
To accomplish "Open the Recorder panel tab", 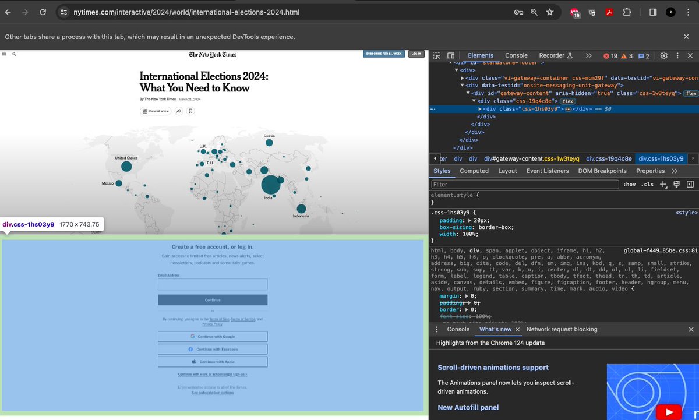I will 556,55.
